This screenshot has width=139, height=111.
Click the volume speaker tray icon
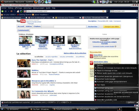coord(111,2)
